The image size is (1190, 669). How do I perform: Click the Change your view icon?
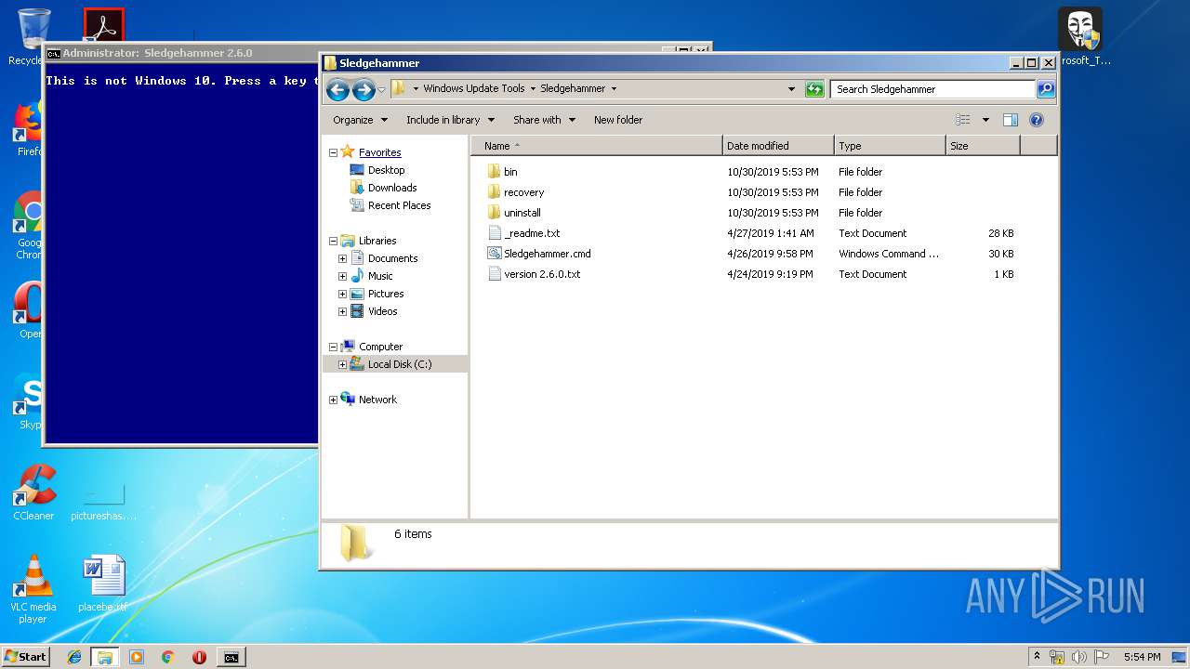click(x=963, y=120)
